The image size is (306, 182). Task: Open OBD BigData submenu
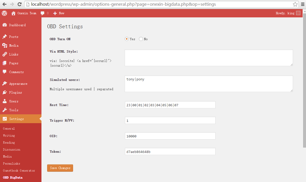coord(13,178)
